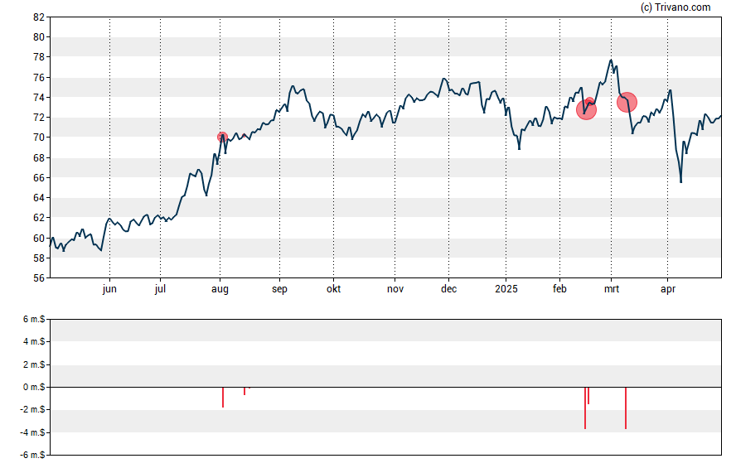
Task: Click the 'jun' axis label
Action: click(x=109, y=289)
